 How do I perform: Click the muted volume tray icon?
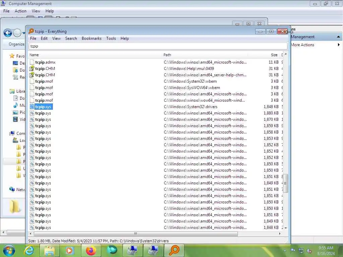tap(309, 251)
